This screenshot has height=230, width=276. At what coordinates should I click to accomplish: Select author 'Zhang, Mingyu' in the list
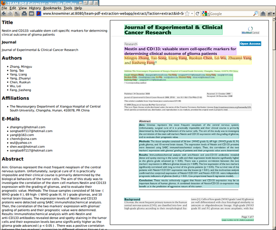pyautogui.click(x=21, y=66)
